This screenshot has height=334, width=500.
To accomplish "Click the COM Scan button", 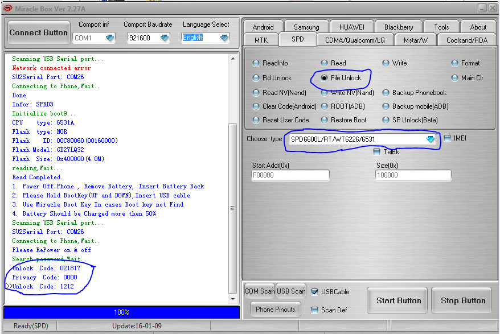I will [x=260, y=291].
